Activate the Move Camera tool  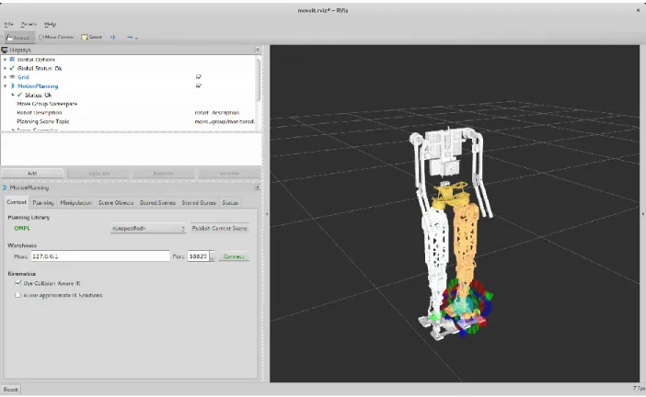coord(55,37)
